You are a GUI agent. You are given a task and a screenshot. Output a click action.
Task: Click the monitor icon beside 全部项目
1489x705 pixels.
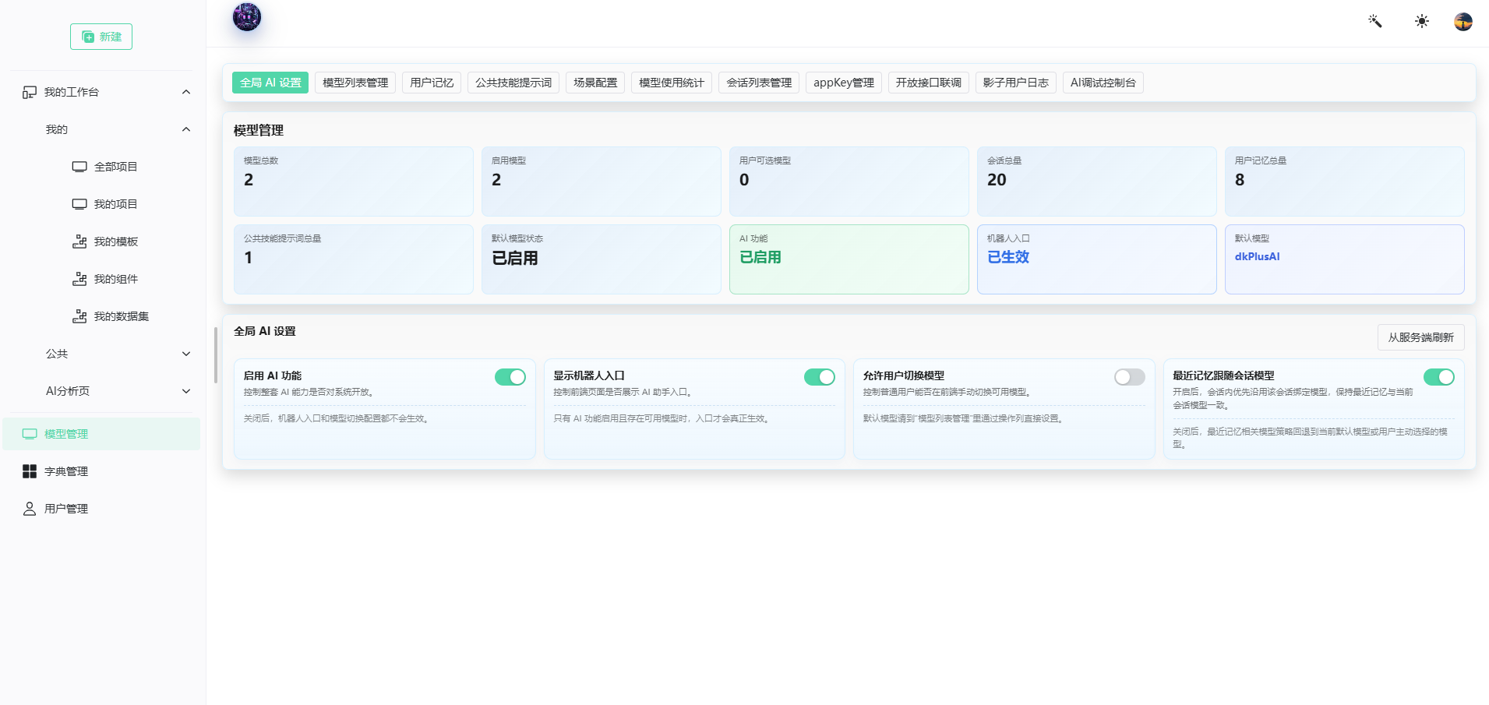pyautogui.click(x=79, y=167)
